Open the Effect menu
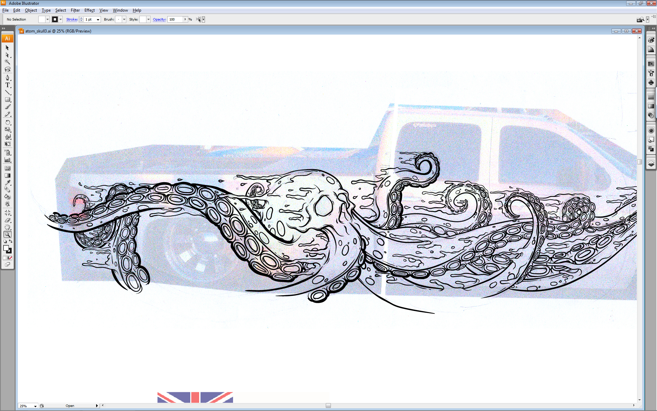 tap(90, 10)
